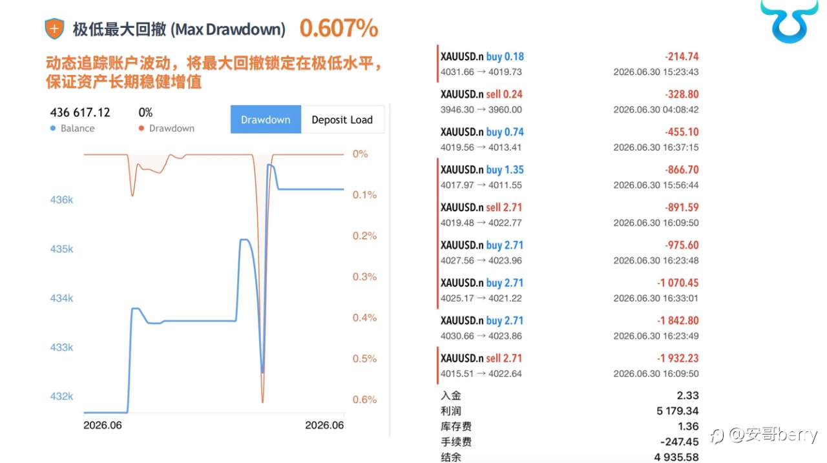Switch to the Drawdown tab
Image resolution: width=827 pixels, height=463 pixels.
pyautogui.click(x=266, y=119)
